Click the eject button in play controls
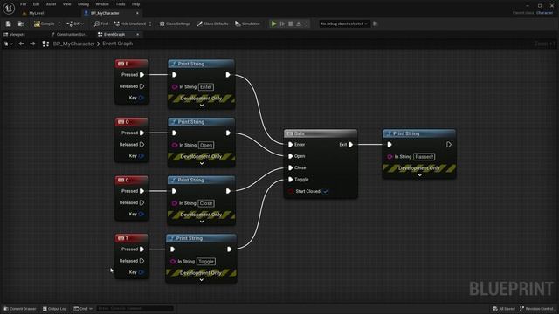Screen dimensions: 559x314 (299, 24)
